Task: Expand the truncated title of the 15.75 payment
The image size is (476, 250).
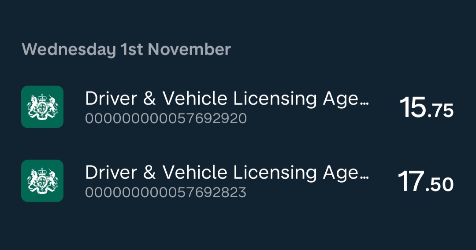Action: 227,99
